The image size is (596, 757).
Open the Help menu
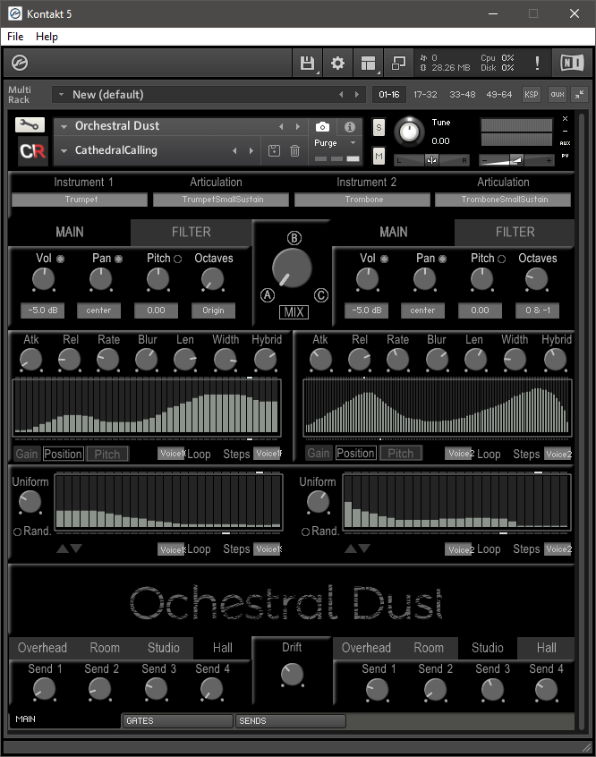47,37
